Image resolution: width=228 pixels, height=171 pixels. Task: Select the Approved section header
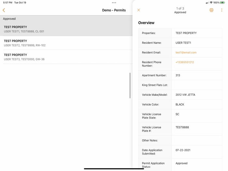(x=9, y=19)
